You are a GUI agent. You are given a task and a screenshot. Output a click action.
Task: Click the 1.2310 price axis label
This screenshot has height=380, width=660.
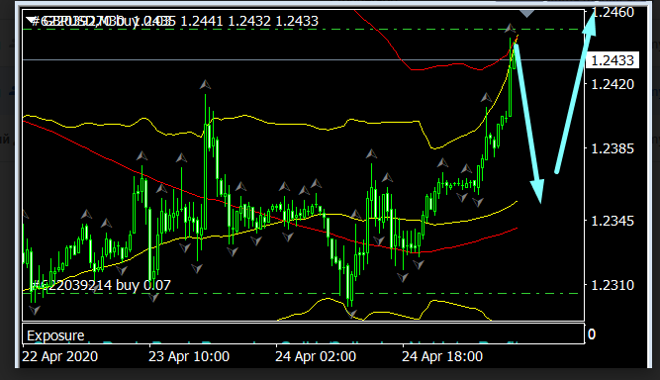pyautogui.click(x=613, y=285)
